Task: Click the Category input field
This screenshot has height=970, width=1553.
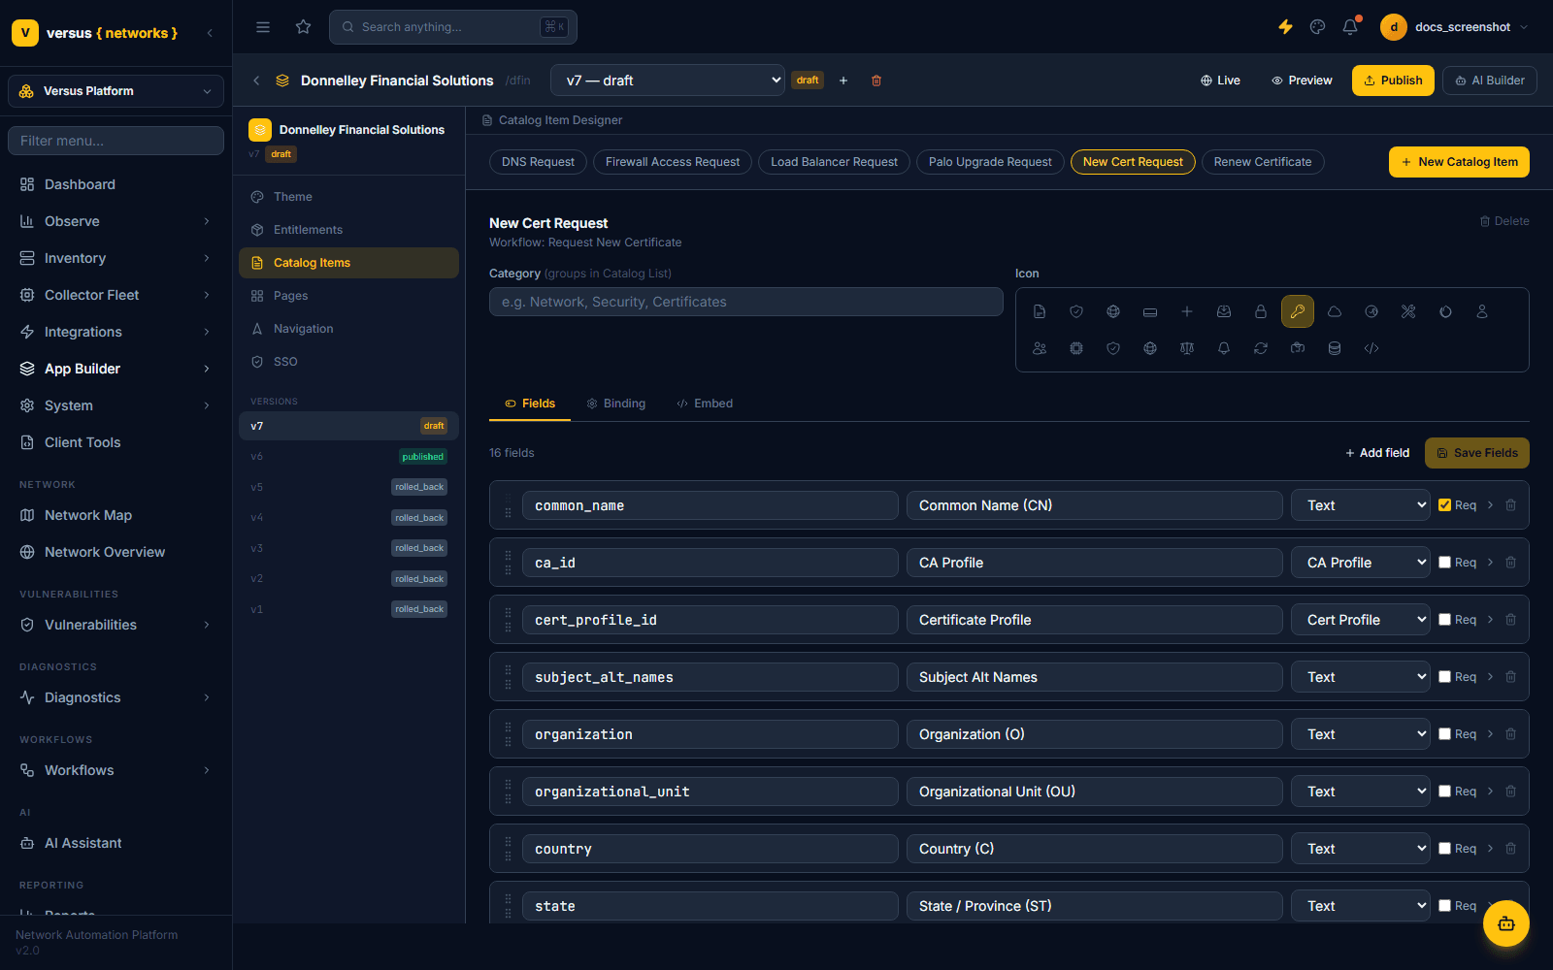Action: tap(746, 302)
